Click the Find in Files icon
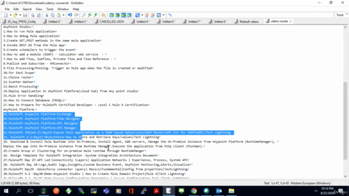The image size is (349, 196). pos(104,15)
